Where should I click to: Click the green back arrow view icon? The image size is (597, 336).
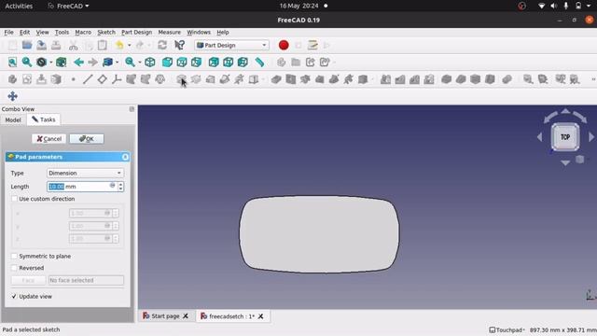tap(78, 63)
